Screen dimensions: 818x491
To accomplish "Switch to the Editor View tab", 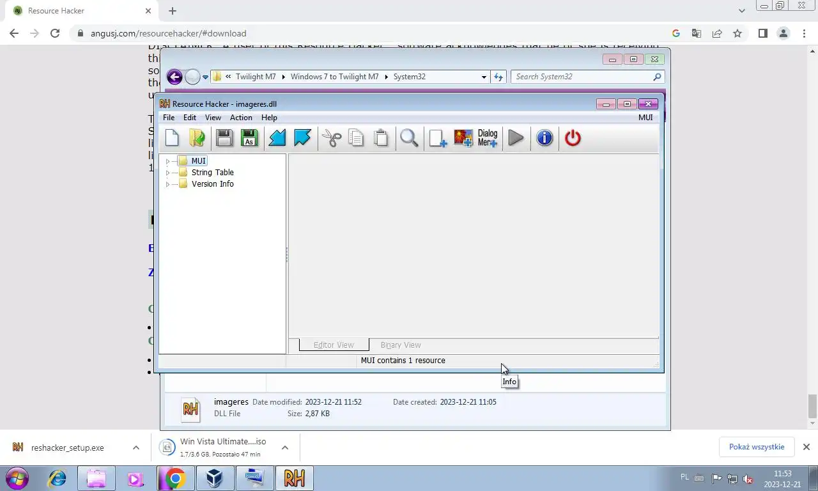I will (334, 345).
